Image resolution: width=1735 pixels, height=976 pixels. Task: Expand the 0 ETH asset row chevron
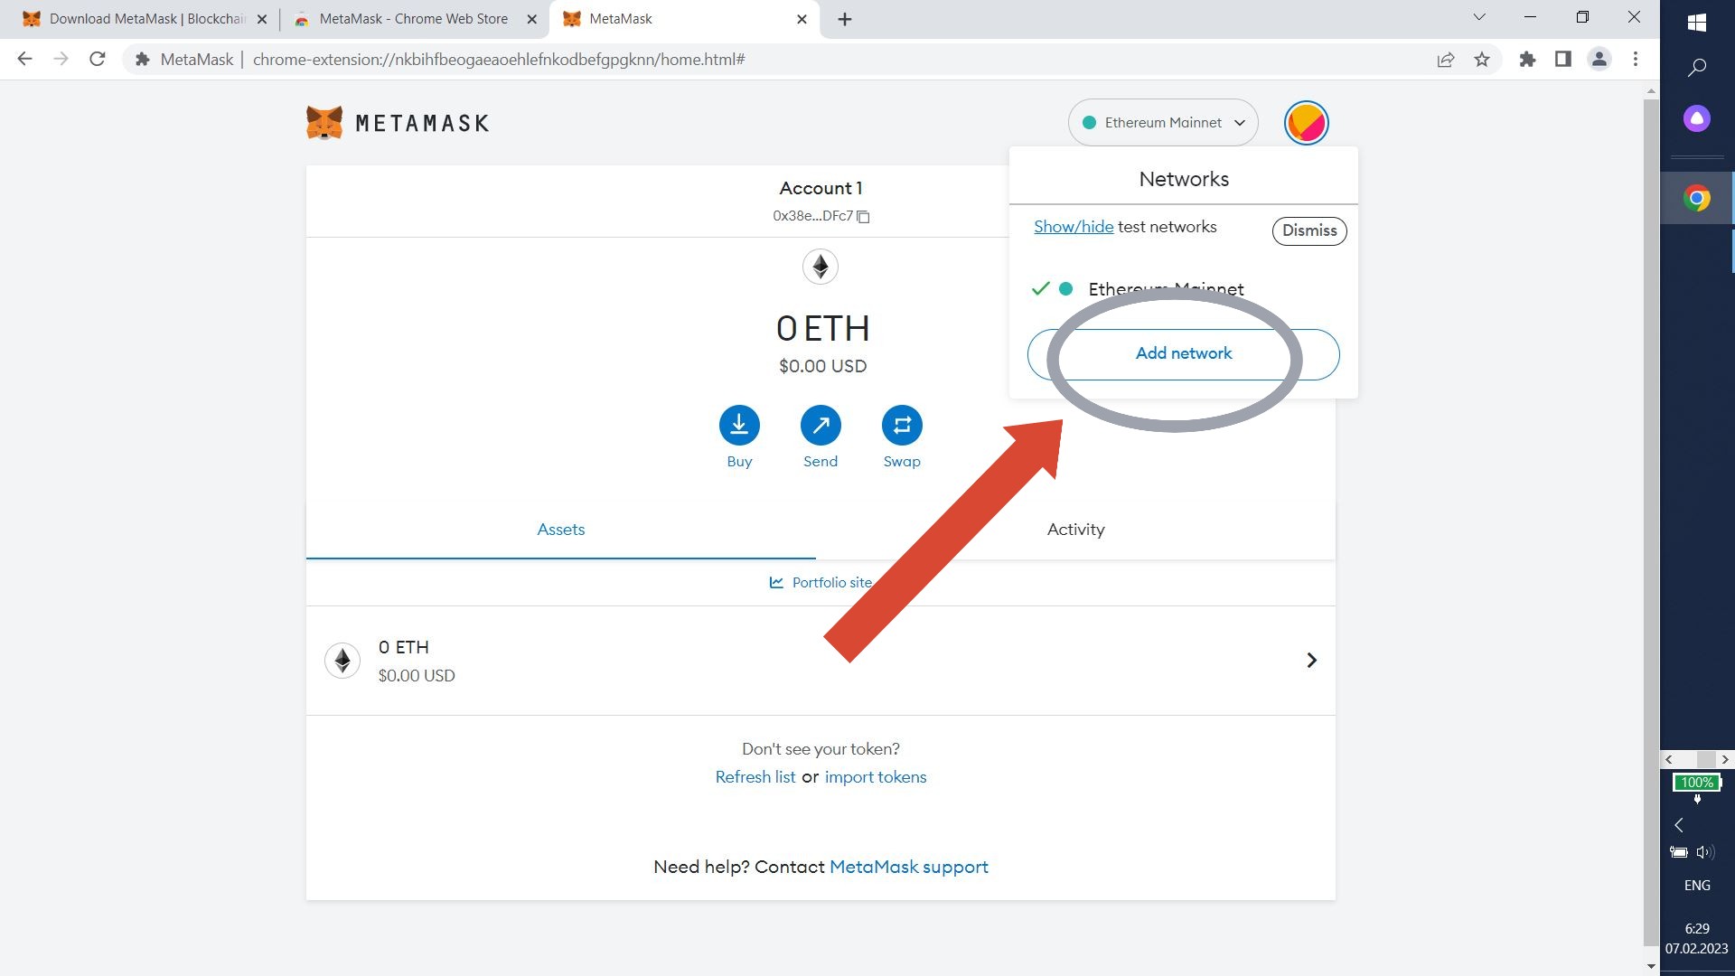click(1311, 661)
